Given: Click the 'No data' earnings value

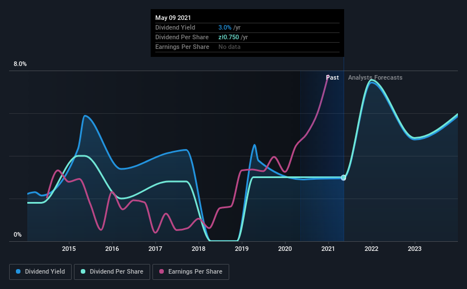Looking at the screenshot, I should 229,47.
